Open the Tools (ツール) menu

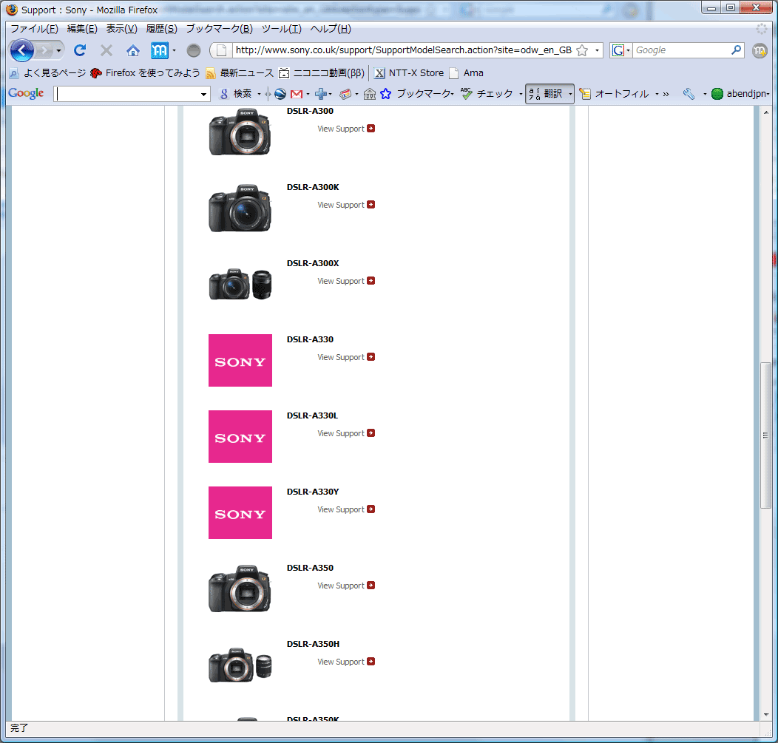coord(281,29)
